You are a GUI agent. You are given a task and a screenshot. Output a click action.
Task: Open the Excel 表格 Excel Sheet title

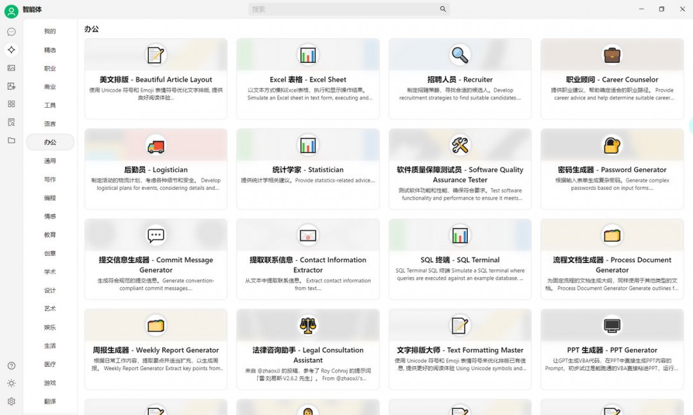[307, 80]
